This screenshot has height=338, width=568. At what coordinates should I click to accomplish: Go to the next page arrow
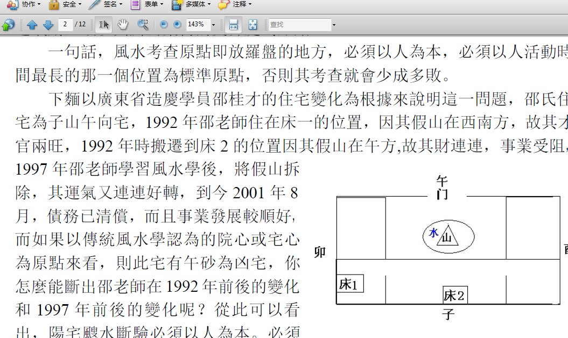(x=48, y=25)
